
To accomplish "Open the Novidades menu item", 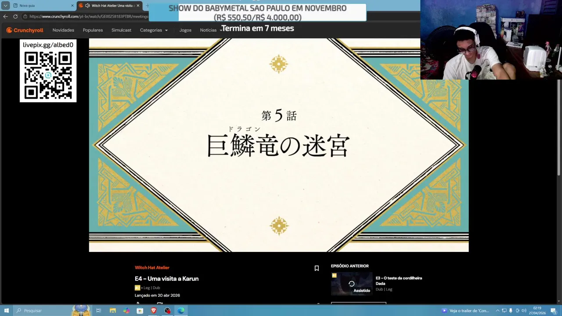I will pos(63,30).
